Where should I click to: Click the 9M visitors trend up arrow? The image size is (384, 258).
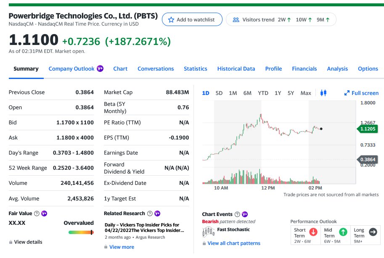[x=328, y=20]
